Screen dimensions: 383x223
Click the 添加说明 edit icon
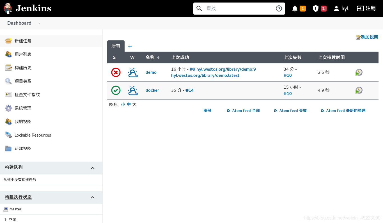(x=358, y=37)
